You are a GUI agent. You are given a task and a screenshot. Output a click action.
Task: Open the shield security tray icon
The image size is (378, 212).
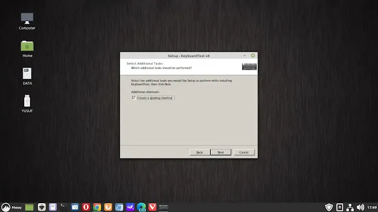329,207
